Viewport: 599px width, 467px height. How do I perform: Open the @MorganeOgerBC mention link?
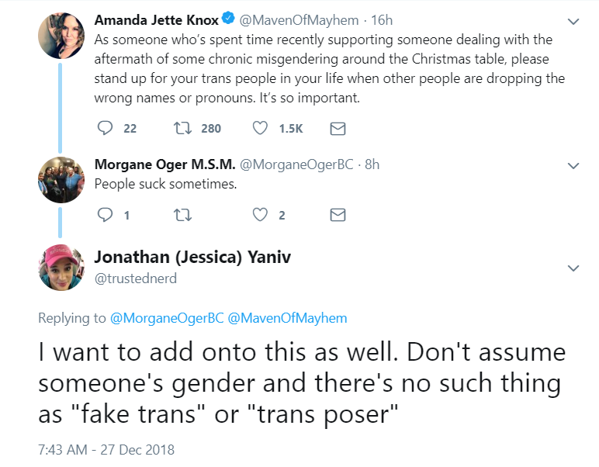tap(167, 318)
